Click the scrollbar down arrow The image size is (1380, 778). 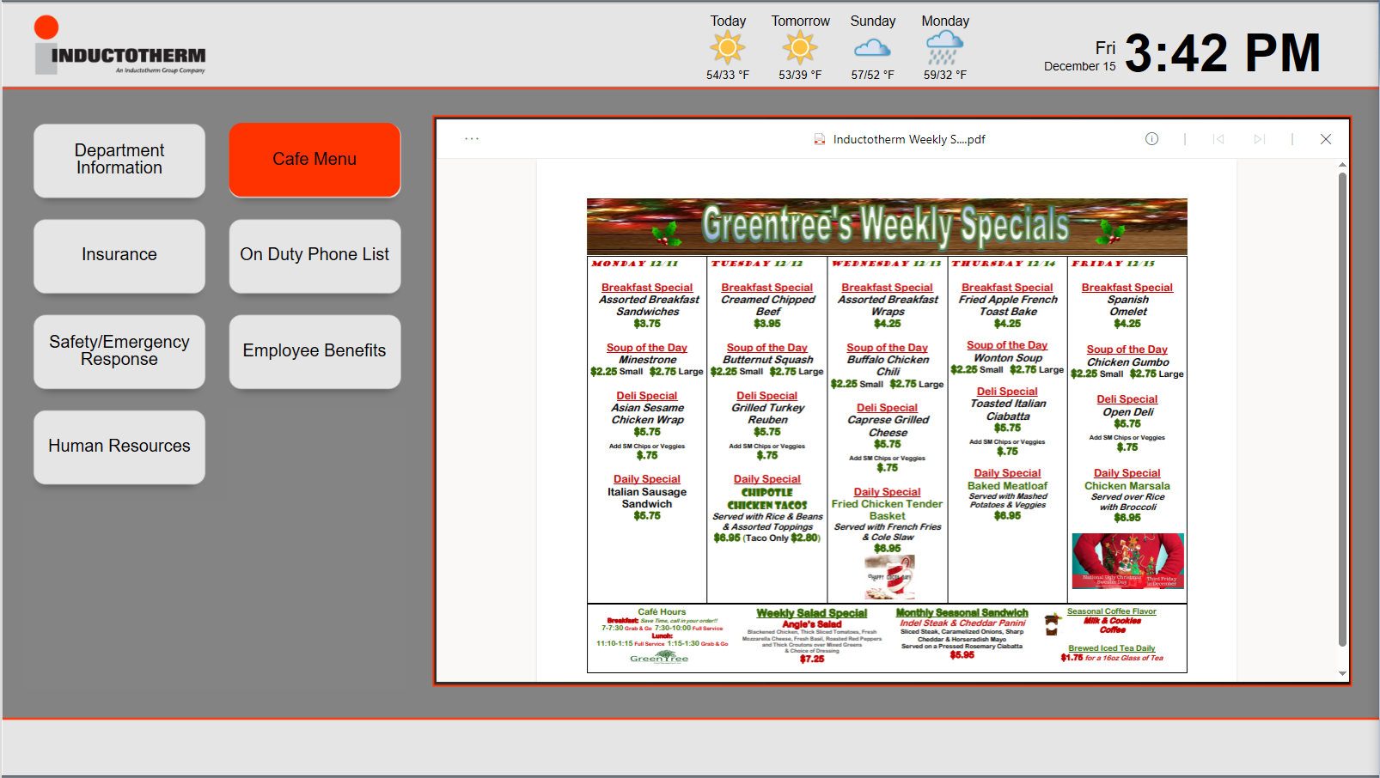coord(1342,674)
